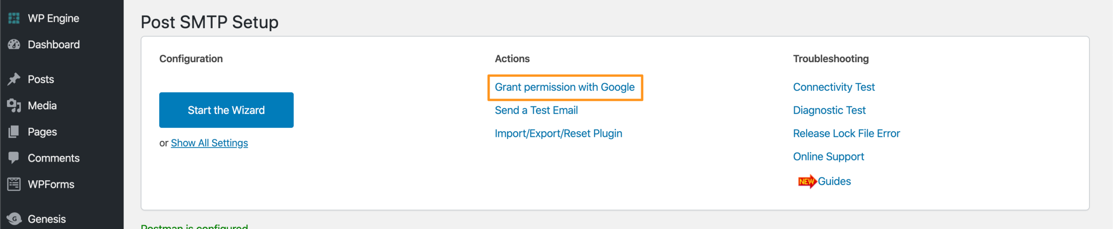Open Import/Export/Reset Plugin link

[x=558, y=133]
